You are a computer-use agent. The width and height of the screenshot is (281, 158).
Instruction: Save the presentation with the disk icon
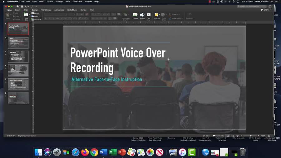click(x=22, y=7)
